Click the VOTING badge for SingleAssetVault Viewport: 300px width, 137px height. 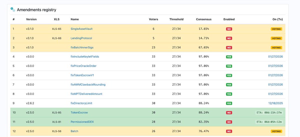click(276, 29)
